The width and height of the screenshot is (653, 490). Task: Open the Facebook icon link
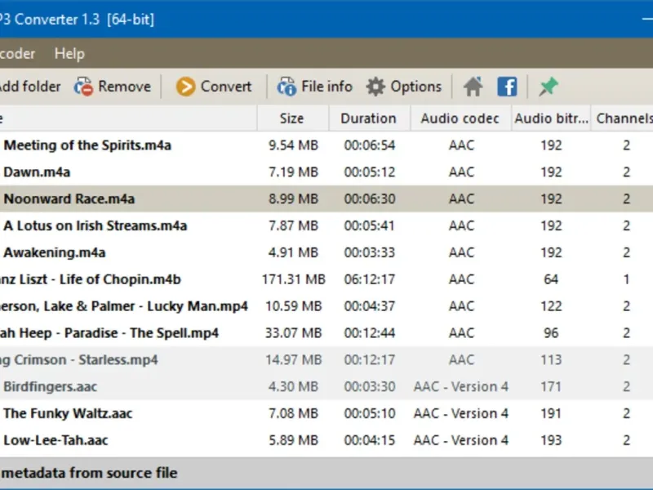(x=507, y=87)
